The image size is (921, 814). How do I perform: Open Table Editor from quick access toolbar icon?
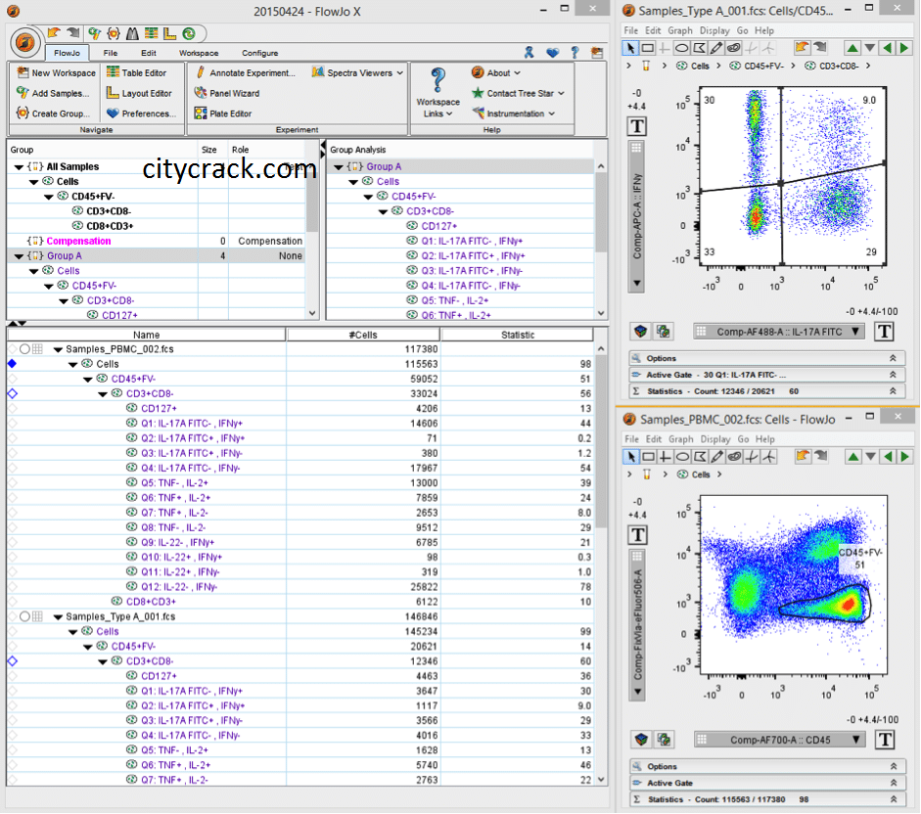tap(151, 33)
